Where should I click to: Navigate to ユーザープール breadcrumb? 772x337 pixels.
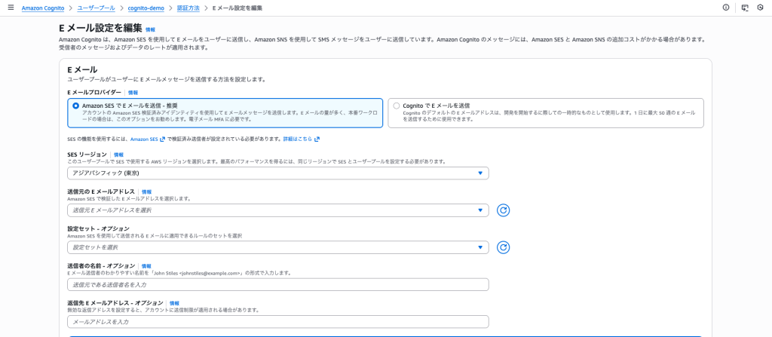96,8
